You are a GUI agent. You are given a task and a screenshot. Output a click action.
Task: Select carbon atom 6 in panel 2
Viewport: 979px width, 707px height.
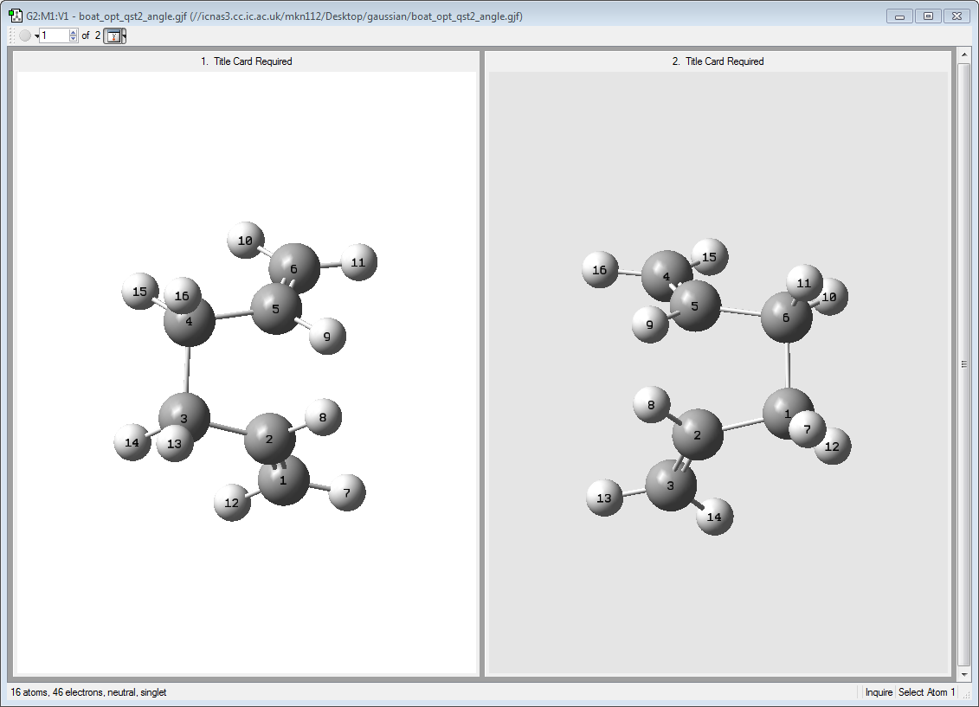786,318
